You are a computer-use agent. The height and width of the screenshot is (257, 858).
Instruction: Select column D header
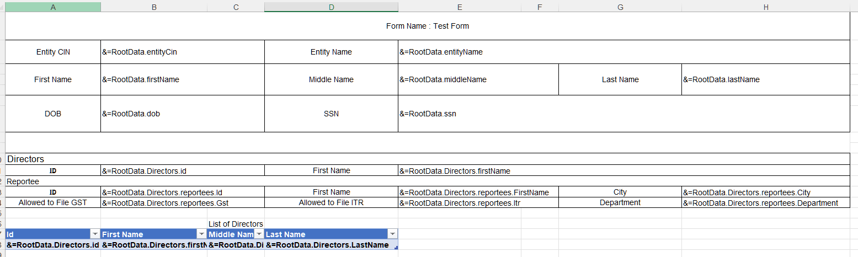click(x=331, y=7)
